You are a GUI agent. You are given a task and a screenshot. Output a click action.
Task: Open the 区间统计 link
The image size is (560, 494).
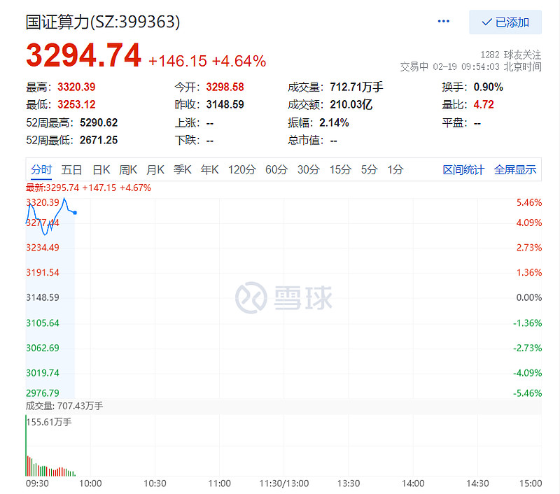click(463, 170)
